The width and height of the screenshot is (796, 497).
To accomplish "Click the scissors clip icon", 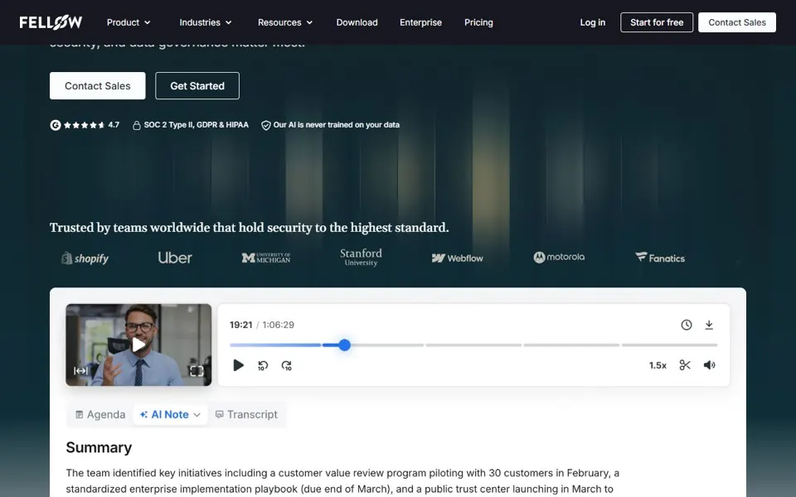I will coord(685,365).
